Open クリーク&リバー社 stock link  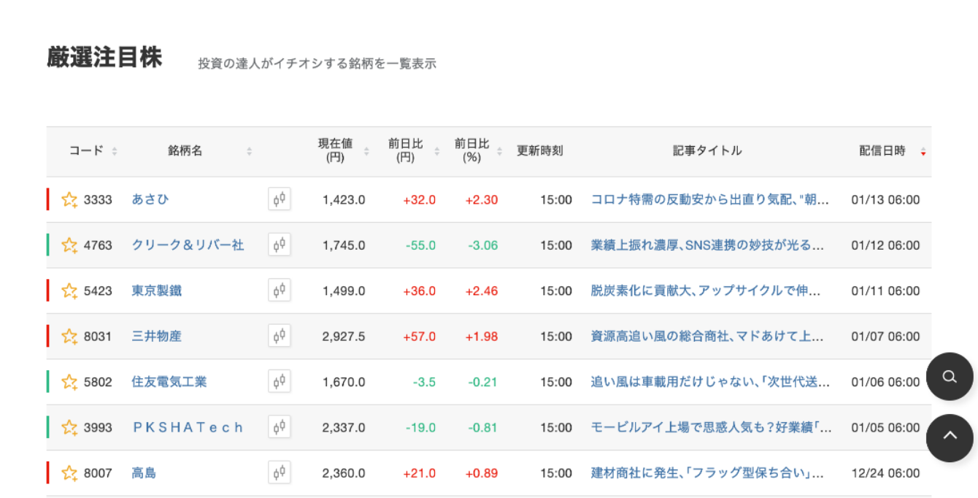click(188, 245)
